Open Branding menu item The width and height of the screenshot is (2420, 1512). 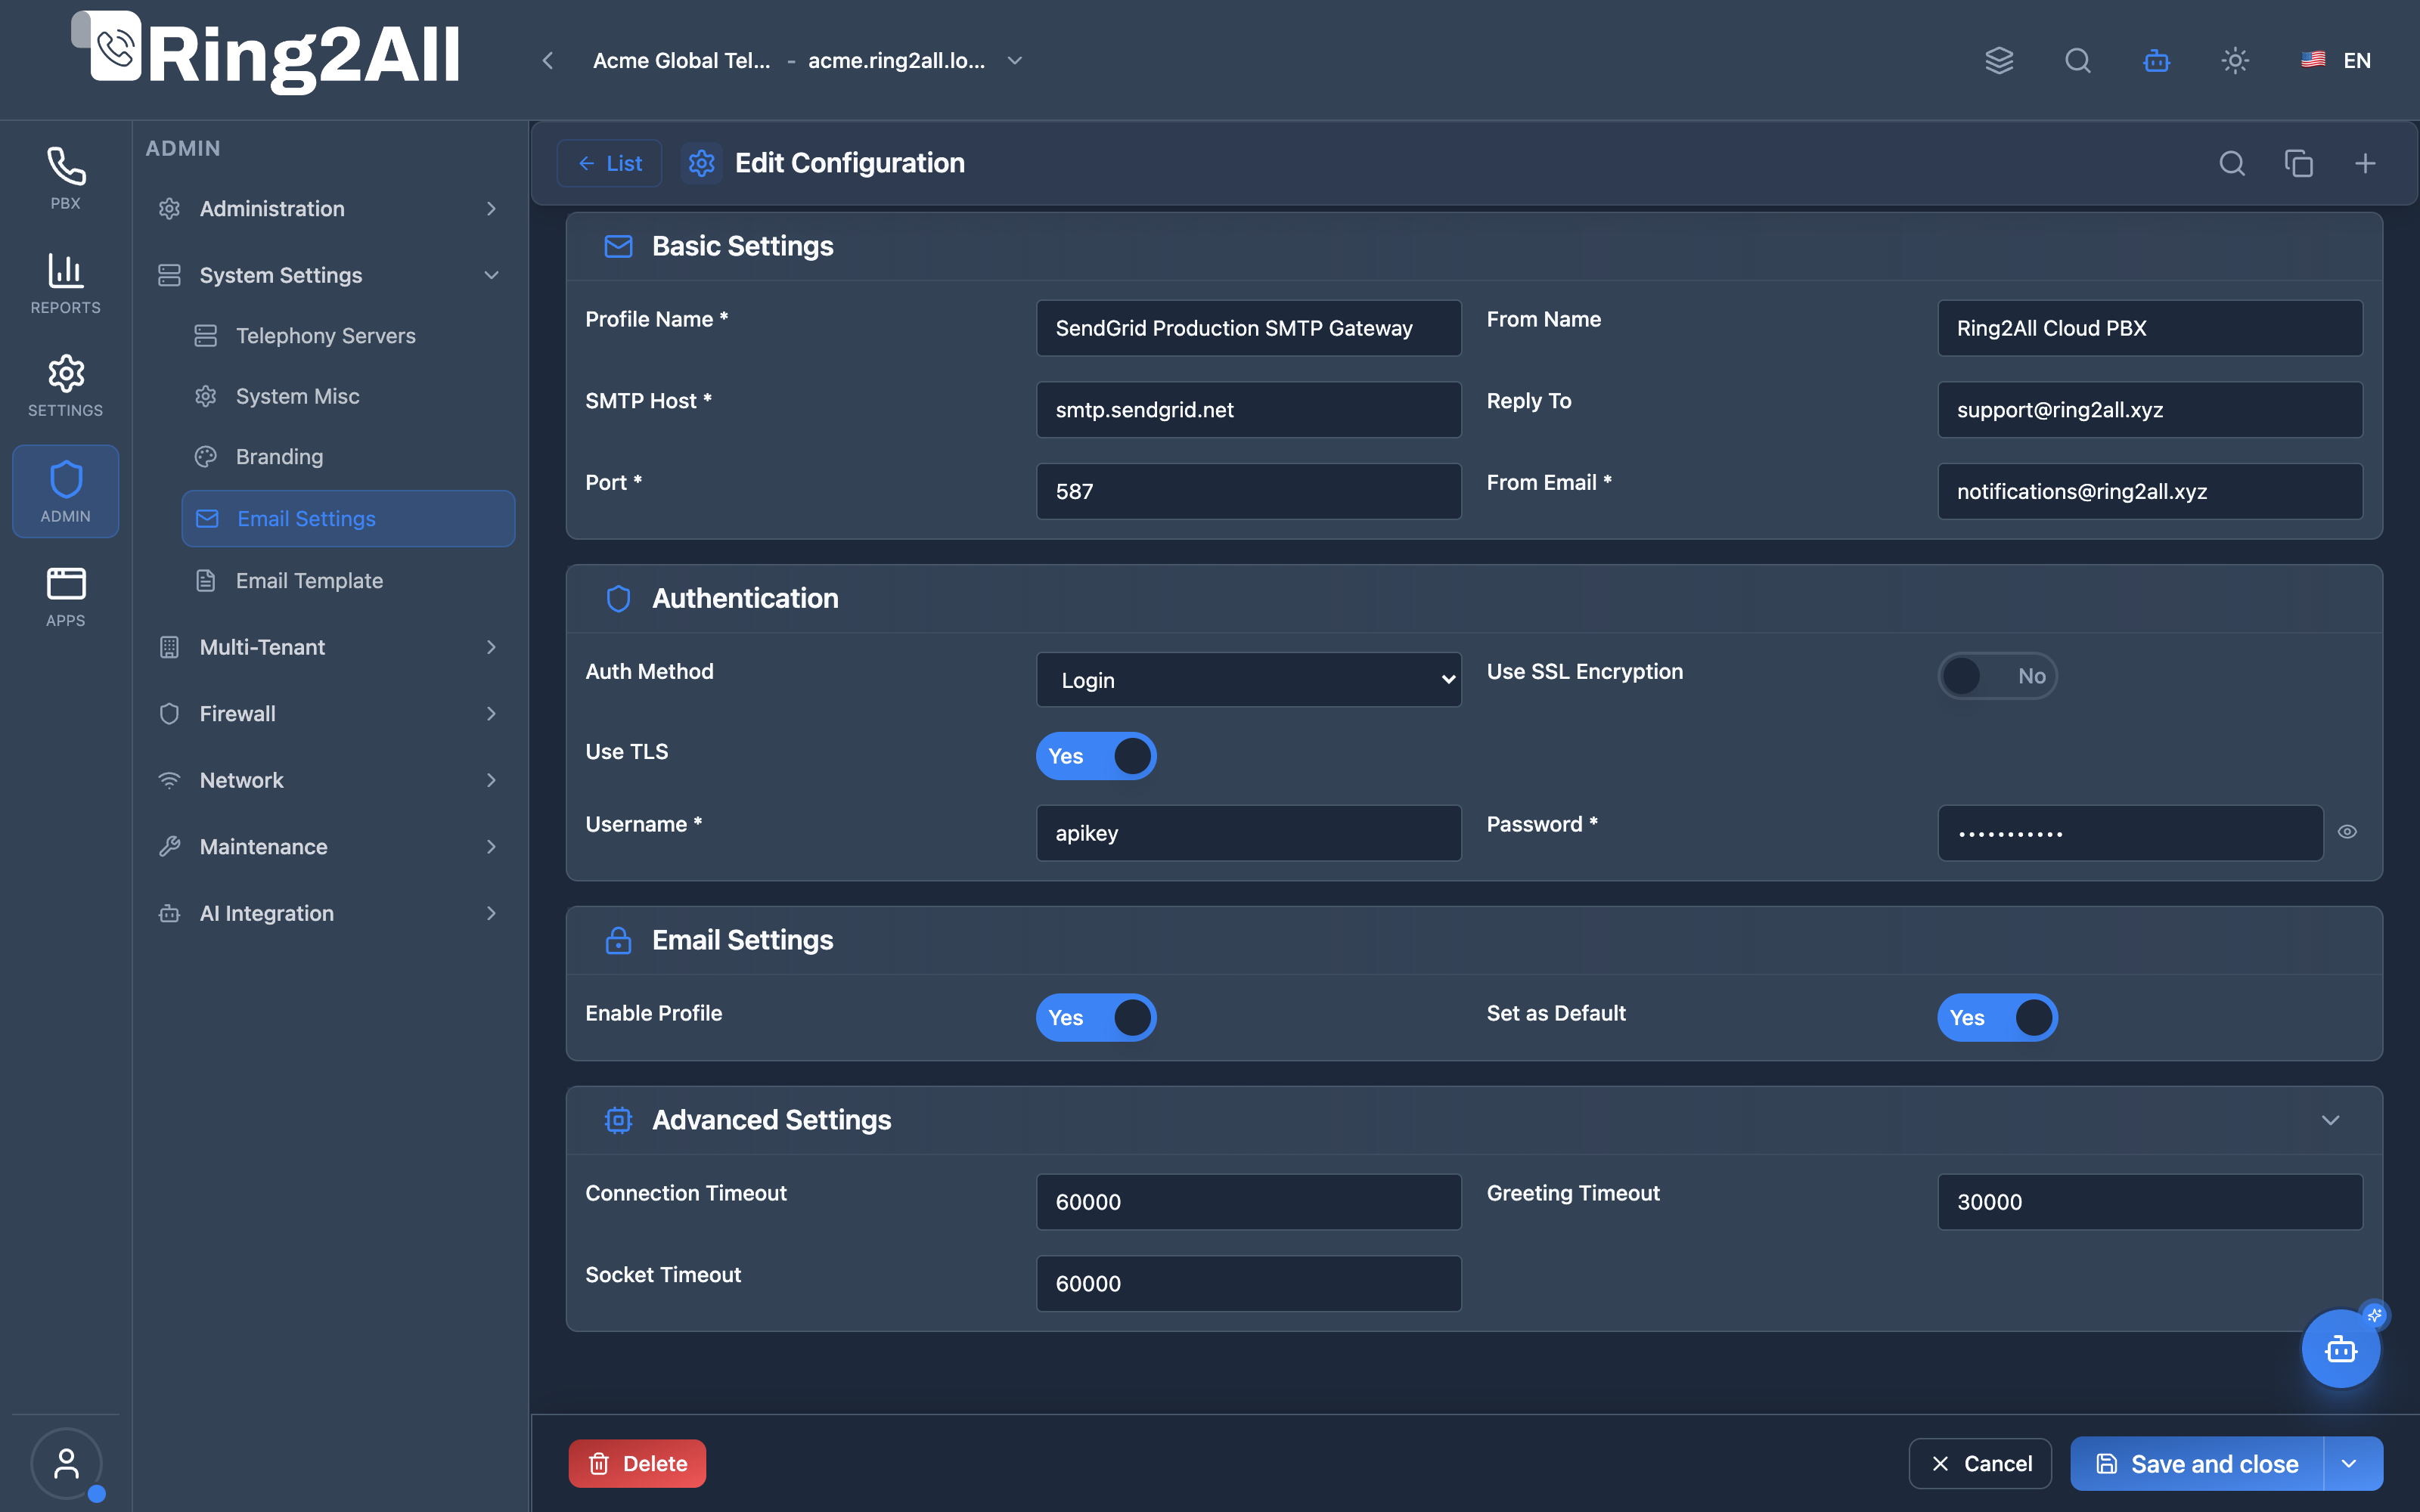coord(348,457)
